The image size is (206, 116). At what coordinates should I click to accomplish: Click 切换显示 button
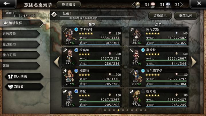tap(160, 15)
